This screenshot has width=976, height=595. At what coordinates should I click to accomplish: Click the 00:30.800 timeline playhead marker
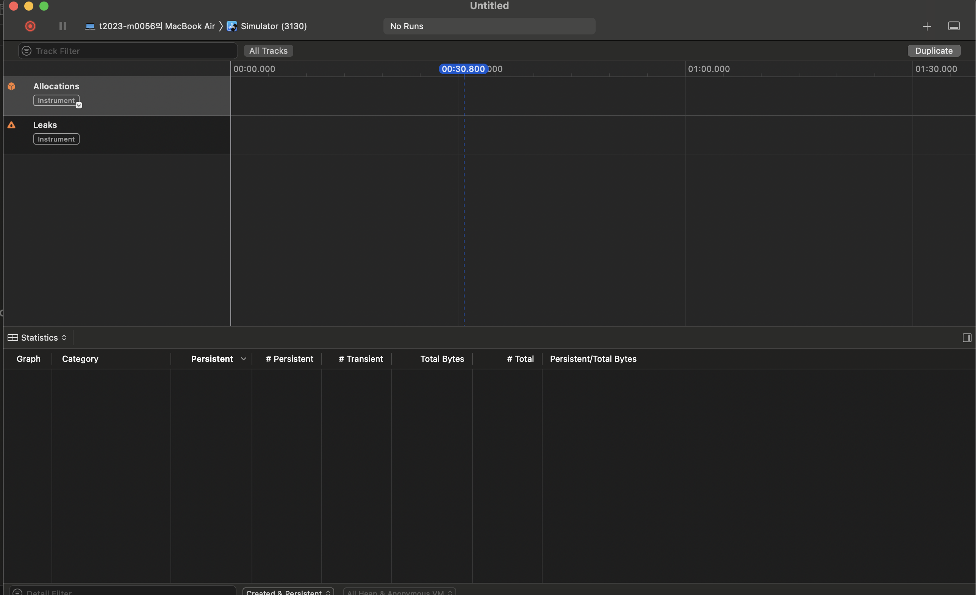pyautogui.click(x=463, y=69)
